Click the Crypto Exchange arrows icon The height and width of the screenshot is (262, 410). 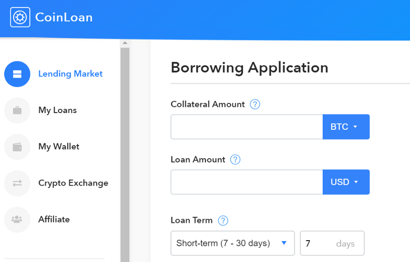point(17,183)
